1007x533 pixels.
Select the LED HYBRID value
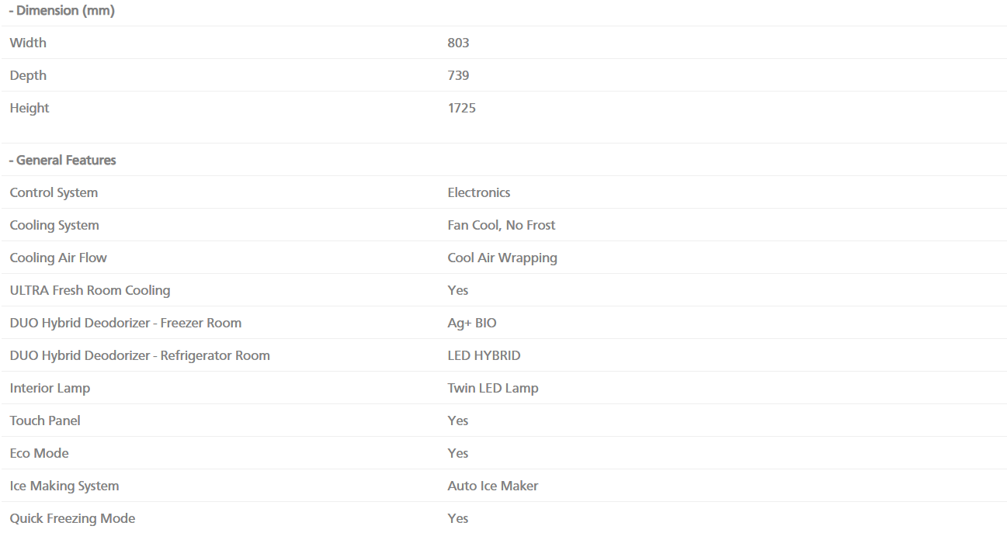(x=484, y=355)
